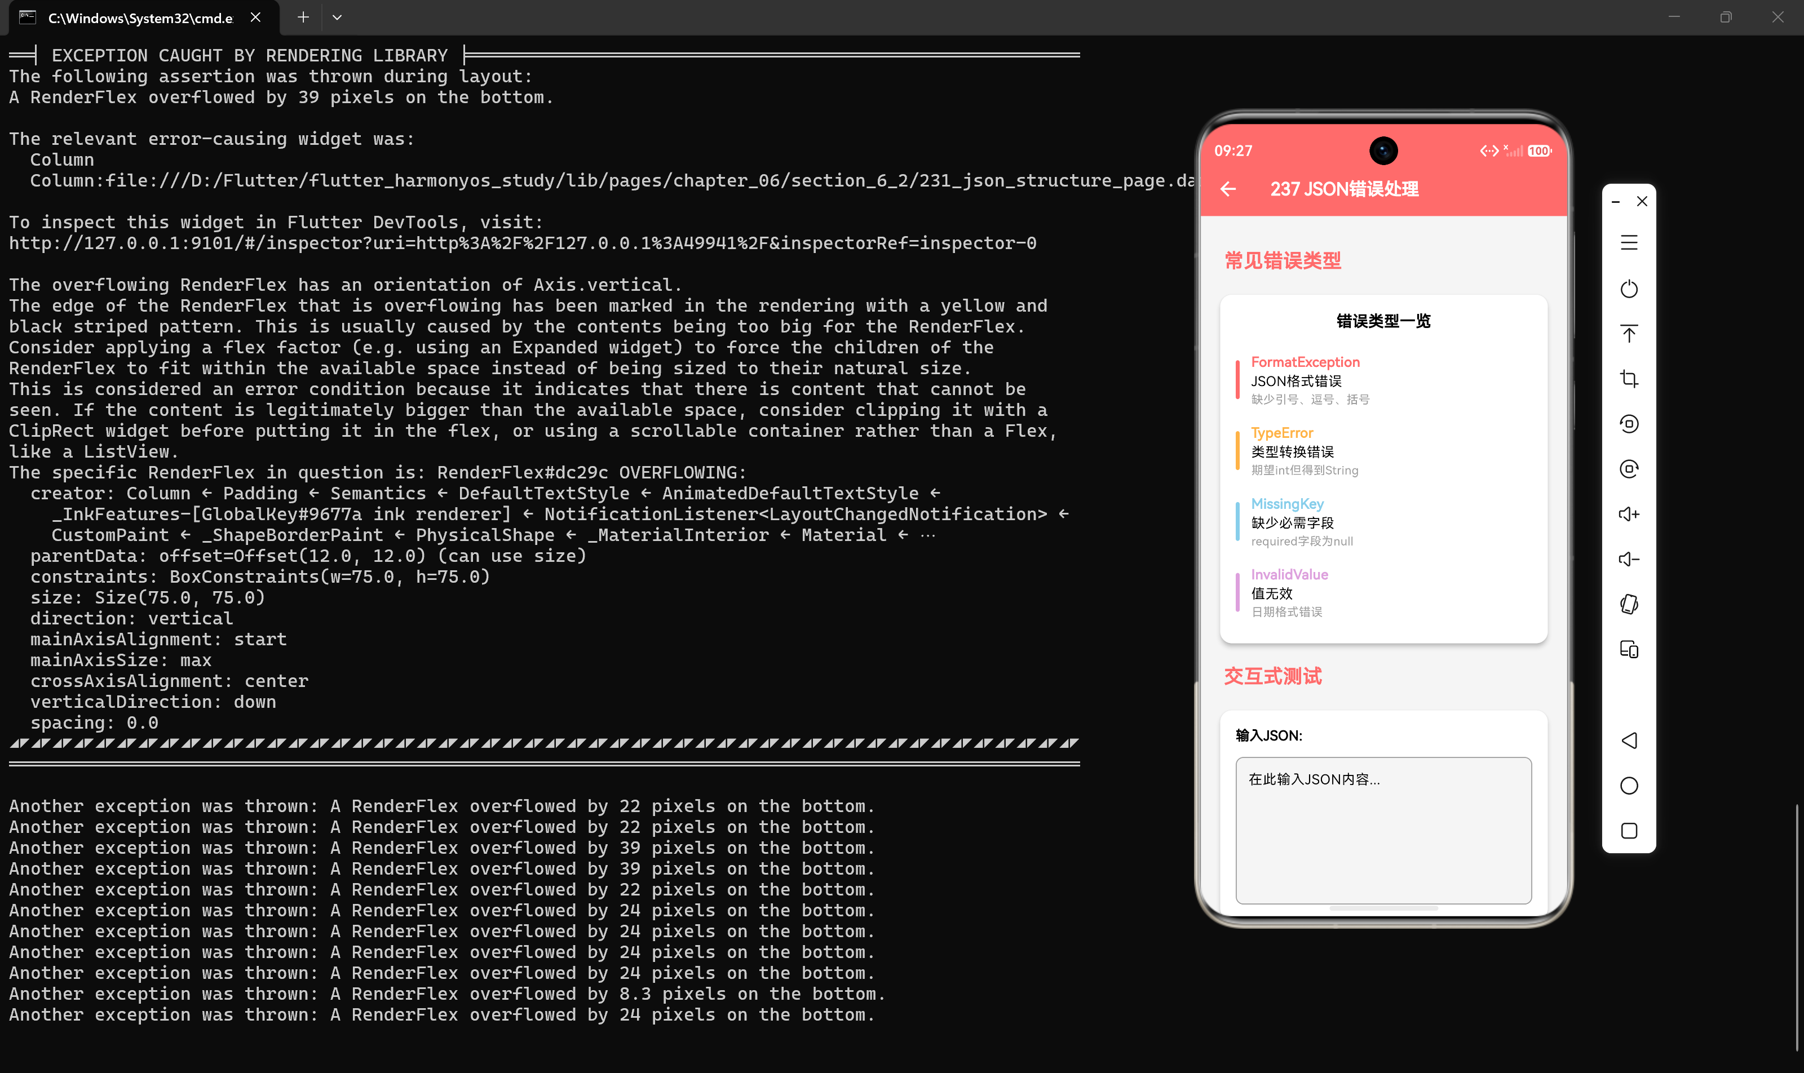
Task: Select the emulator crop screenshot icon
Action: (1629, 379)
